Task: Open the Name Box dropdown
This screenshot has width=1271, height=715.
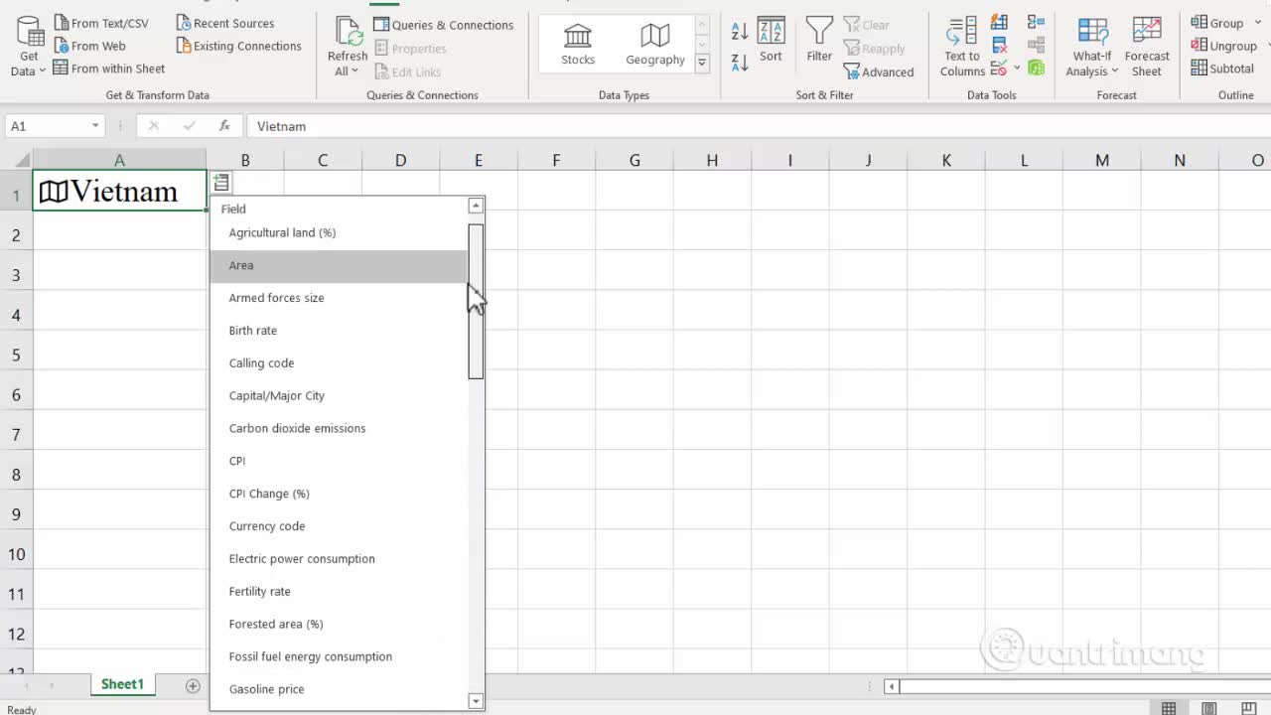Action: pos(95,126)
